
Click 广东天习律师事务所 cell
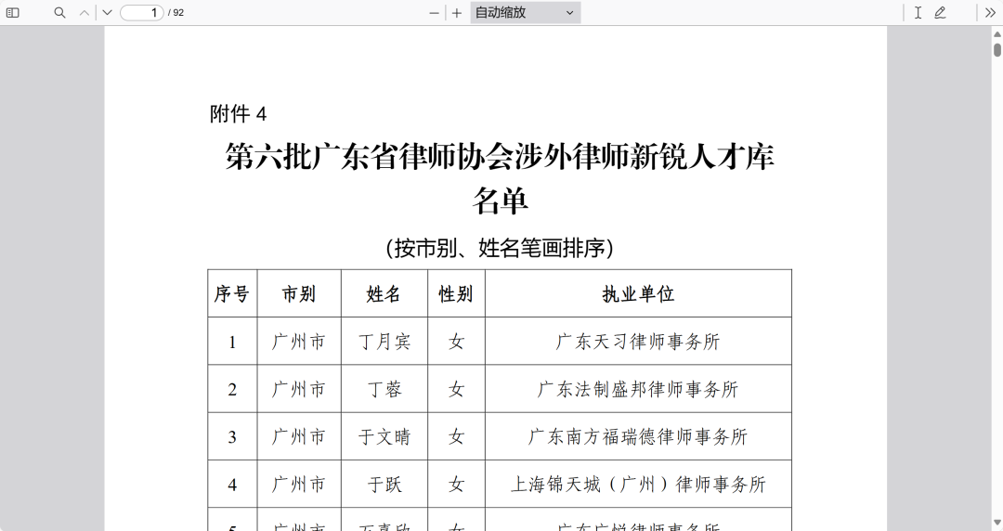tap(638, 342)
